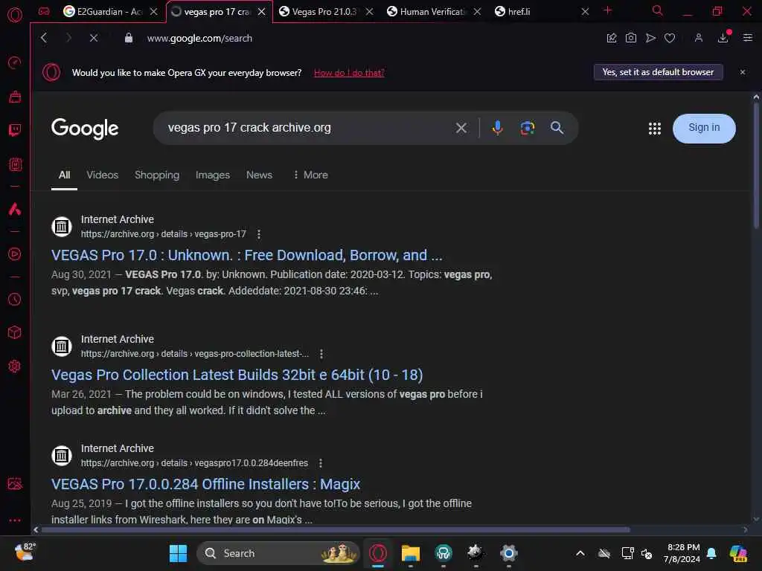This screenshot has width=762, height=571.
Task: Open My Flow send arrow icon
Action: pyautogui.click(x=650, y=38)
